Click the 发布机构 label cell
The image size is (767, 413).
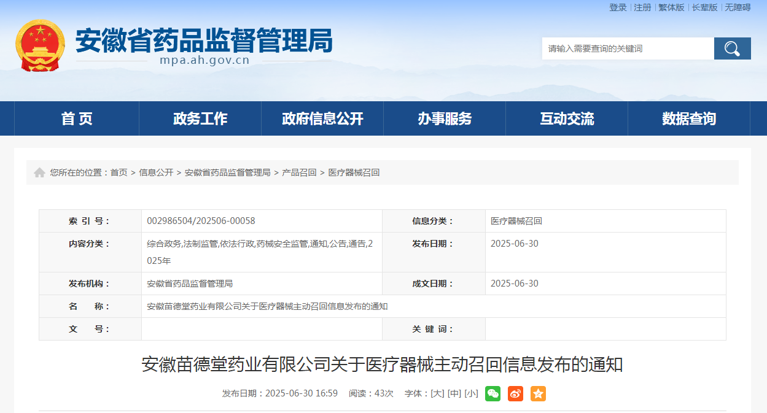pyautogui.click(x=90, y=284)
